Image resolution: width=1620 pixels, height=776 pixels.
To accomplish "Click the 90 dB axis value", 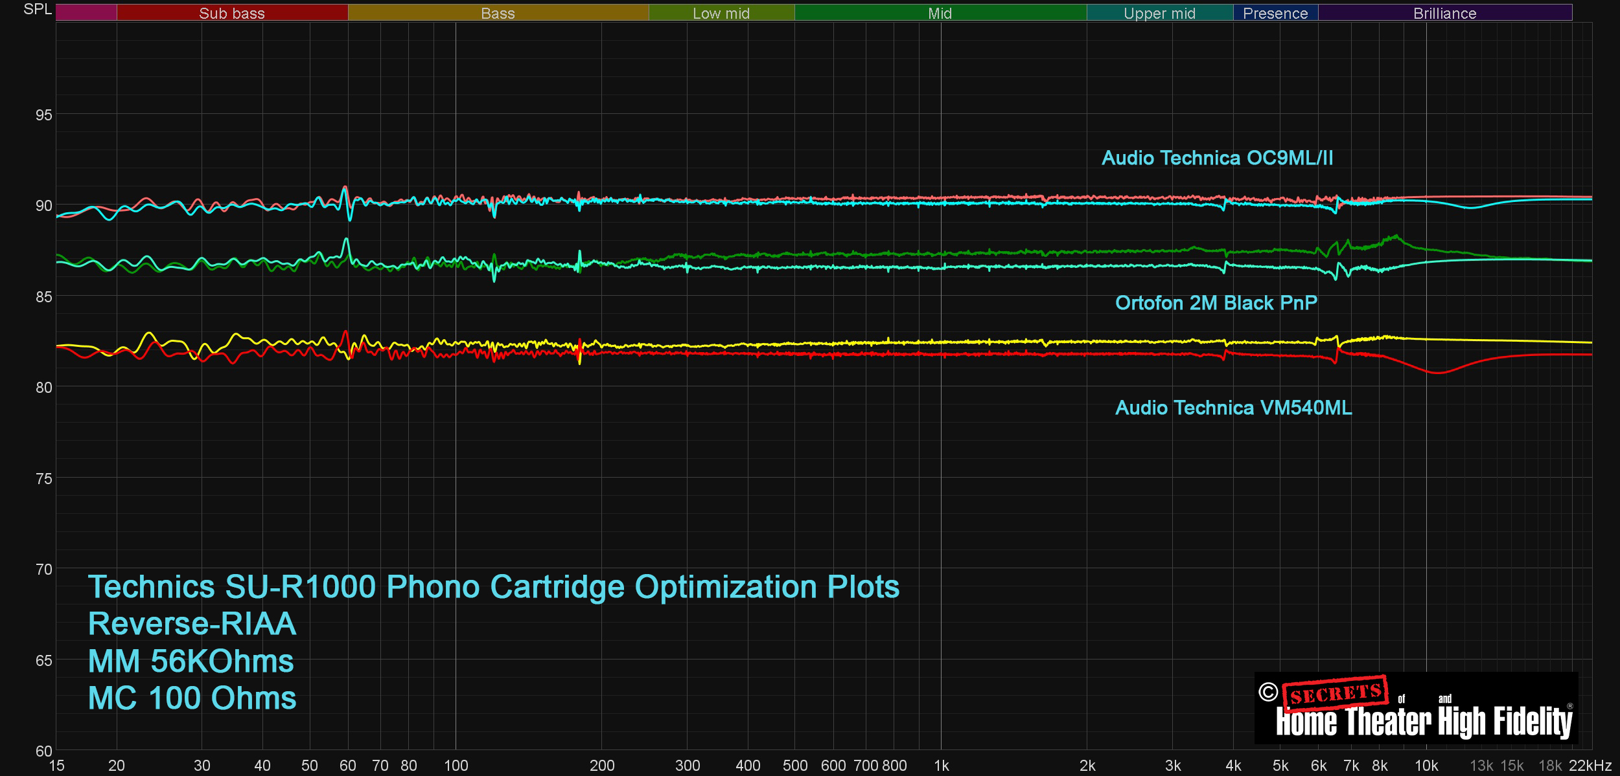I will (x=43, y=206).
